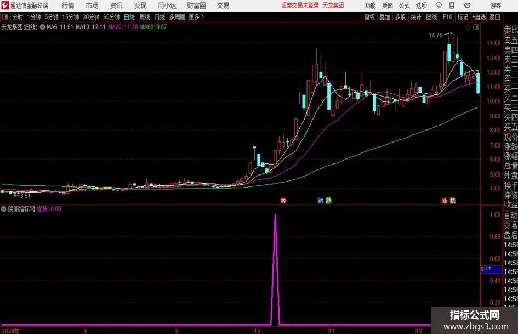Image resolution: width=518 pixels, height=334 pixels.
Task: Switch to 15分钟 period tab
Action: [70, 17]
